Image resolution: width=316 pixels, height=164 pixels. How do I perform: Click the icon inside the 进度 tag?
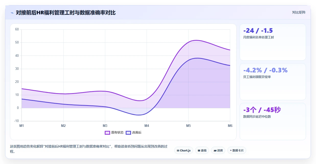pyautogui.click(x=215, y=151)
